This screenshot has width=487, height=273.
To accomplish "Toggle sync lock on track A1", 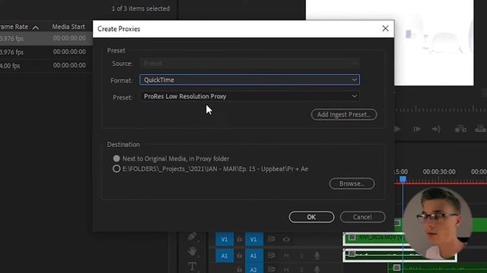I will point(271,256).
